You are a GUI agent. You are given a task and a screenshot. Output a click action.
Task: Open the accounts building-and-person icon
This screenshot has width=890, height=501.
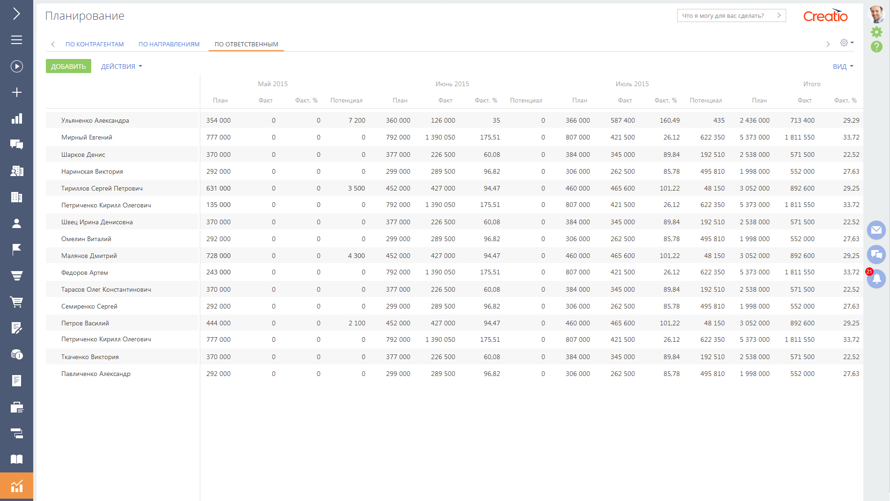coord(16,171)
